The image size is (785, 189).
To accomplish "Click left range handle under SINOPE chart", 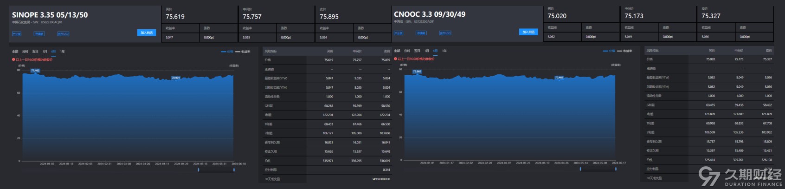I will point(199,170).
